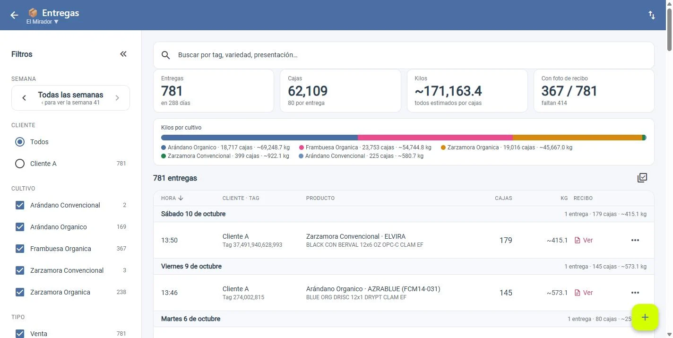This screenshot has height=338, width=673.
Task: Click the Kilos summary card
Action: 467,91
